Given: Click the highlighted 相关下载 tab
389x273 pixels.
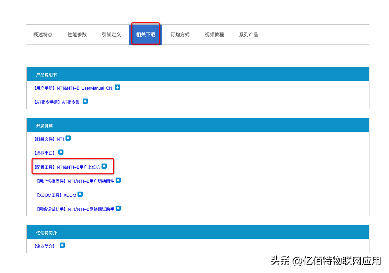Looking at the screenshot, I should [146, 35].
